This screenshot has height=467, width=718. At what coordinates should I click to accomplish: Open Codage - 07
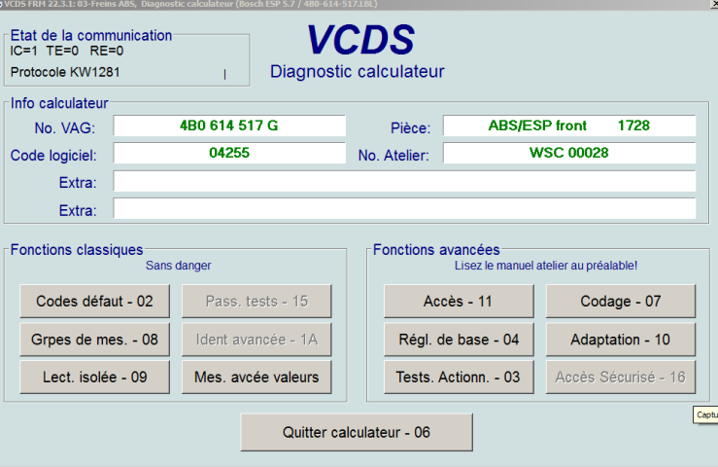[x=621, y=301]
